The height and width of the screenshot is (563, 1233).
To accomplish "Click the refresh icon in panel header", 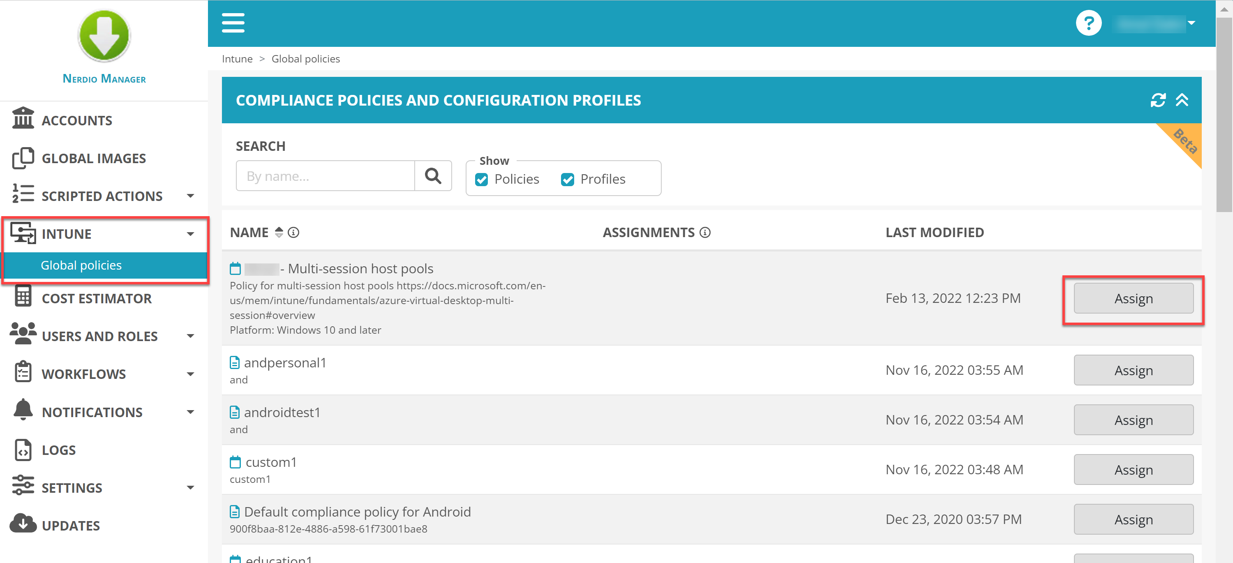I will [1158, 100].
